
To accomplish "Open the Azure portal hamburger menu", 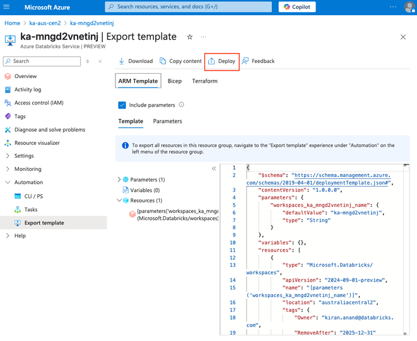I will 6,7.
